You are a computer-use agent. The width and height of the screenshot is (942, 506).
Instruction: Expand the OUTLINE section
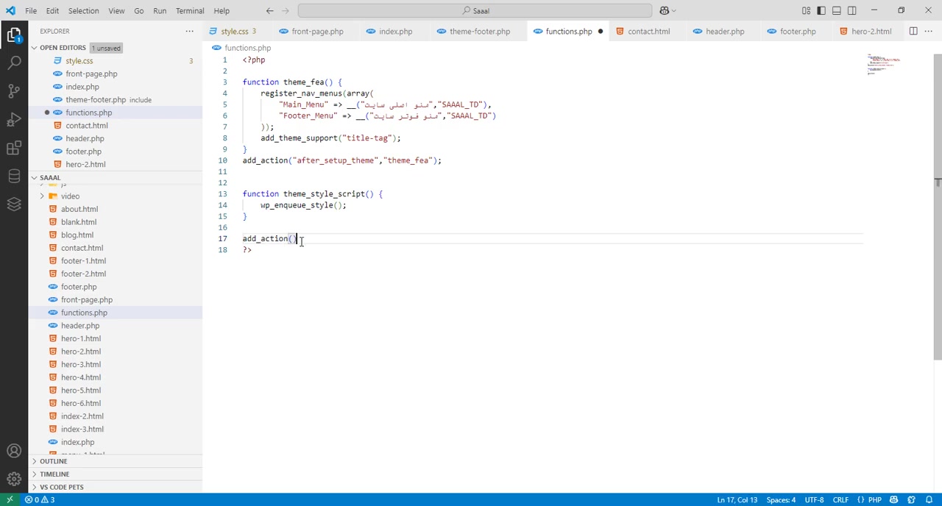(x=53, y=461)
